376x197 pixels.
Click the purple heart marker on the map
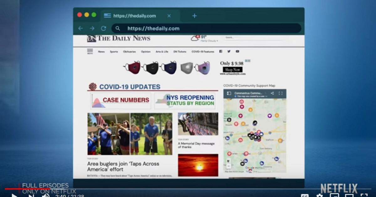click(x=269, y=116)
